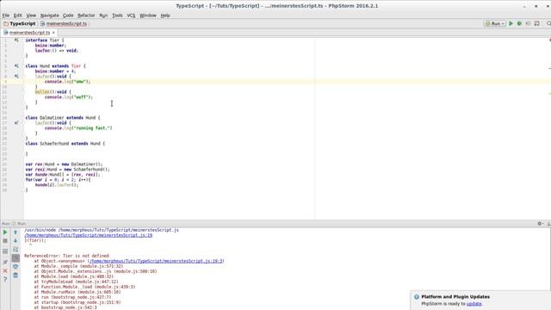Rerun program with green play in Run panel

coord(5,232)
